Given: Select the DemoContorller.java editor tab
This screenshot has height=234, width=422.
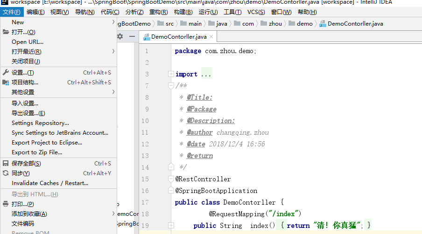Looking at the screenshot, I should tap(179, 36).
